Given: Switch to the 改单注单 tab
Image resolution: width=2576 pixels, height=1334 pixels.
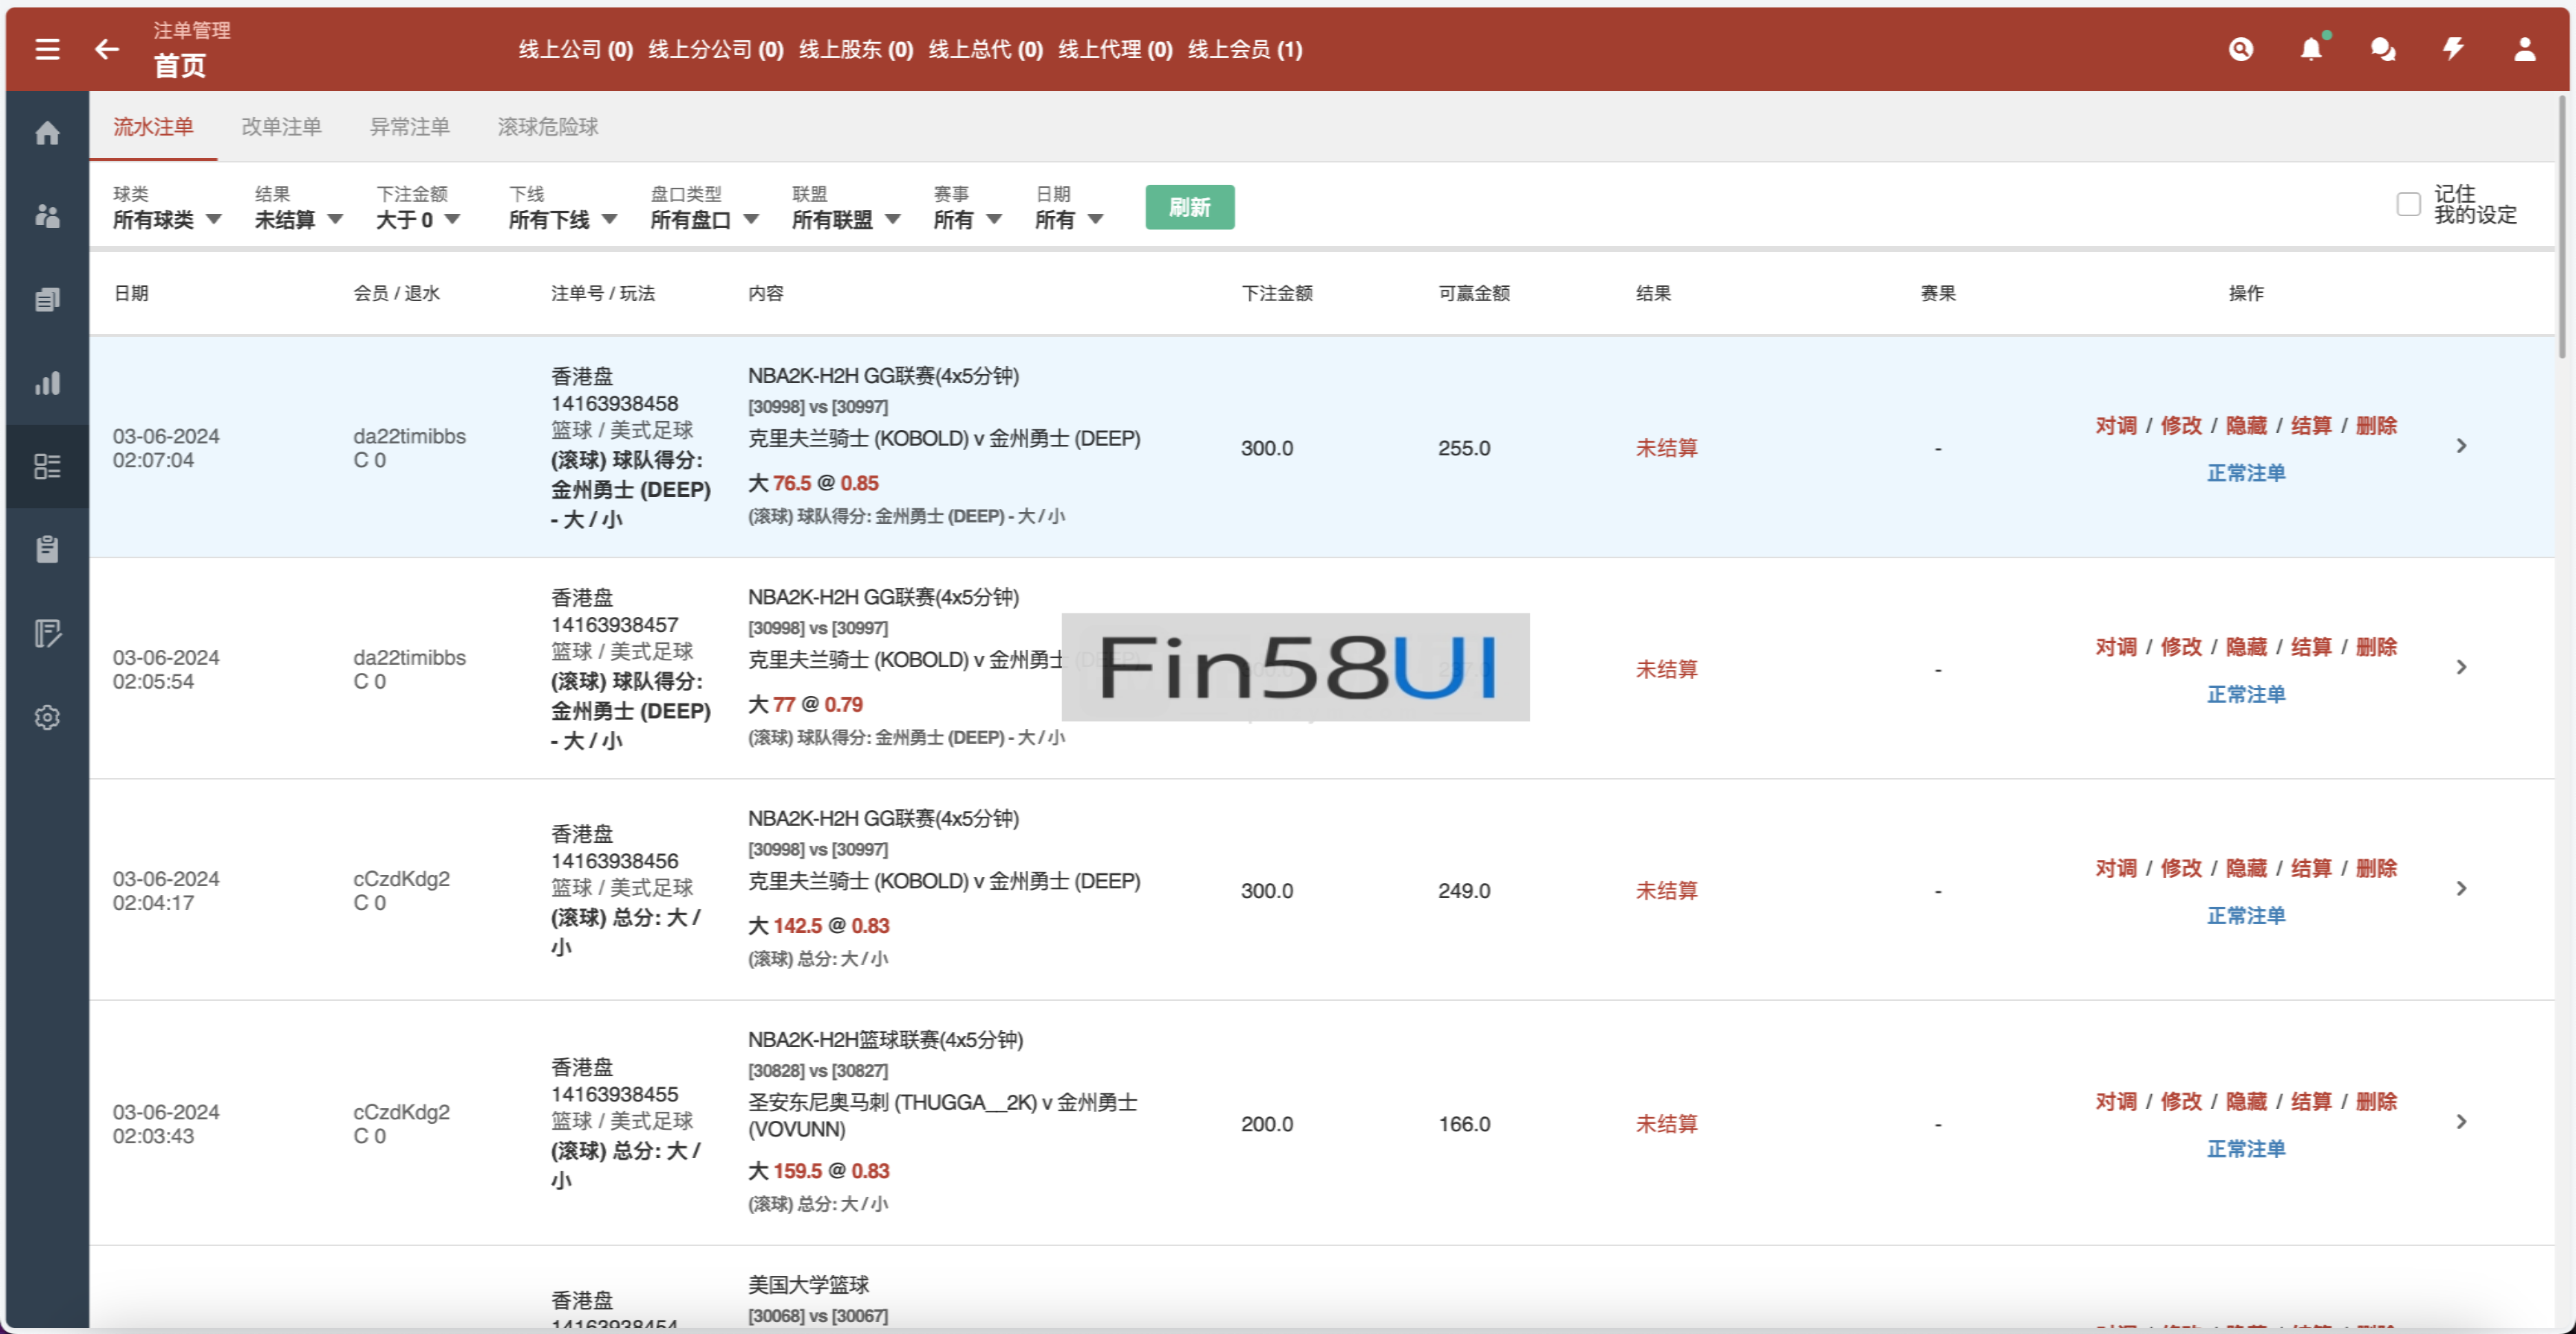Looking at the screenshot, I should pyautogui.click(x=281, y=127).
